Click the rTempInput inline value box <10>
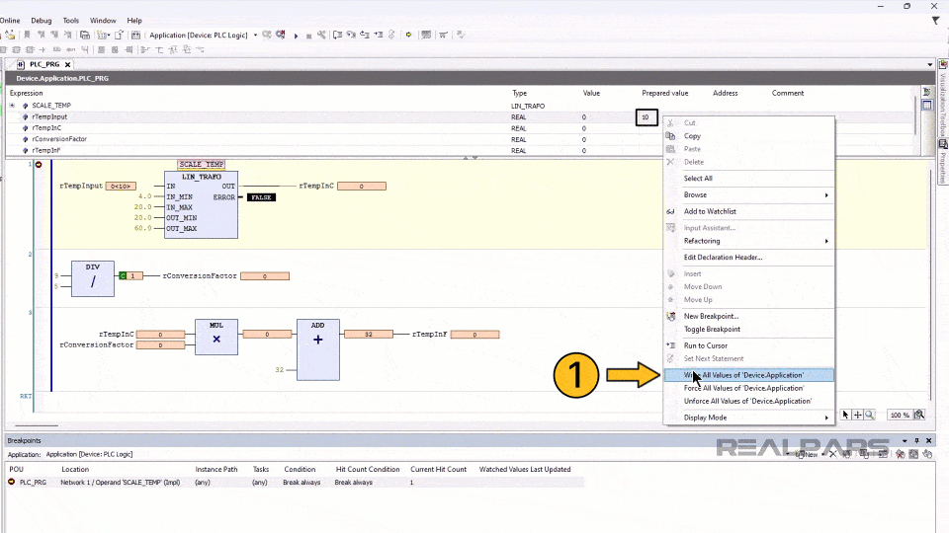Viewport: 949px width, 533px height. tap(121, 187)
